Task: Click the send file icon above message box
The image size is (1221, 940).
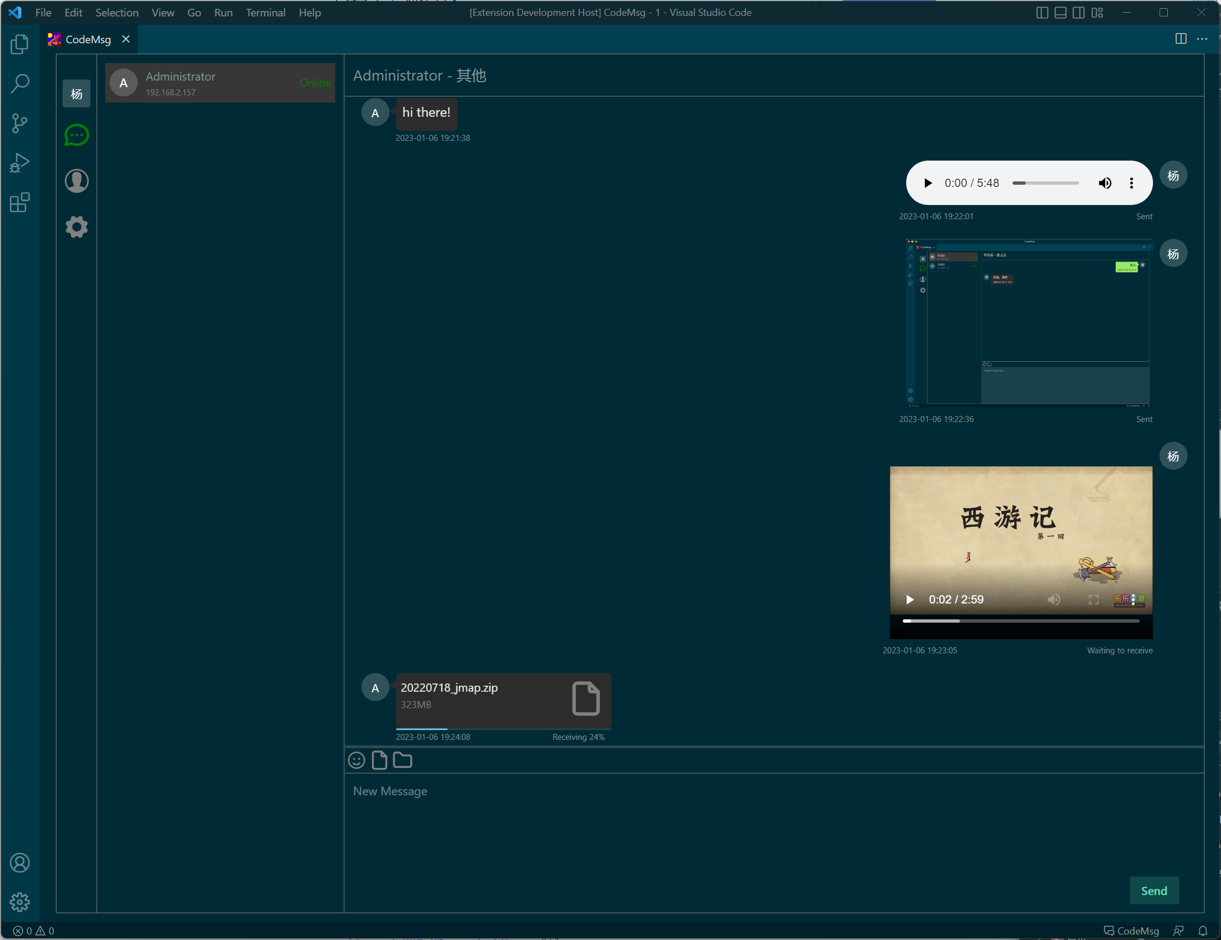Action: point(379,760)
